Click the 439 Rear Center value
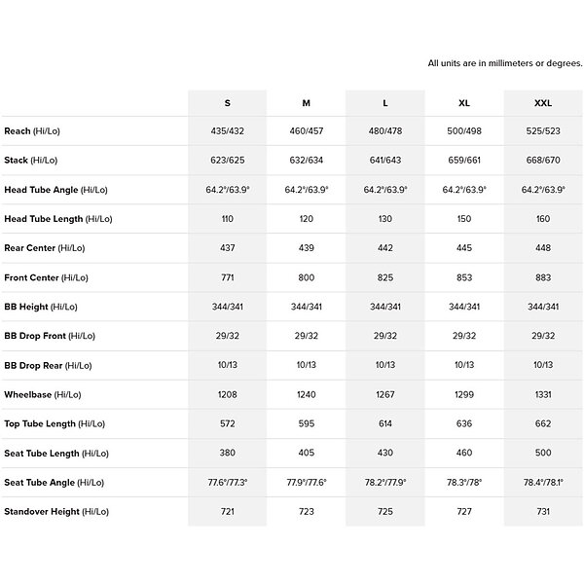The image size is (584, 584). point(306,248)
